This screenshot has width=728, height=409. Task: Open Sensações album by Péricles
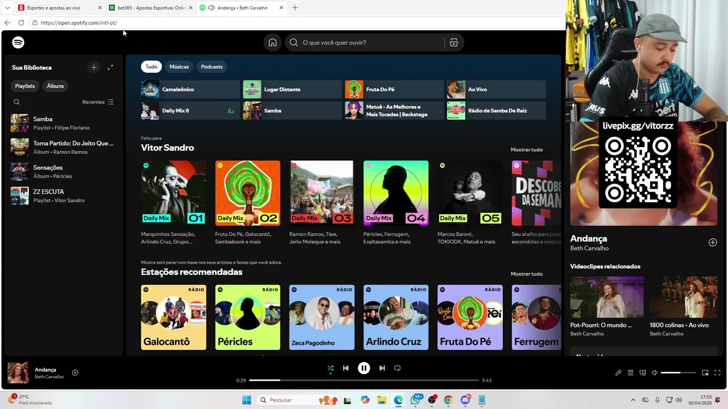tap(63, 172)
